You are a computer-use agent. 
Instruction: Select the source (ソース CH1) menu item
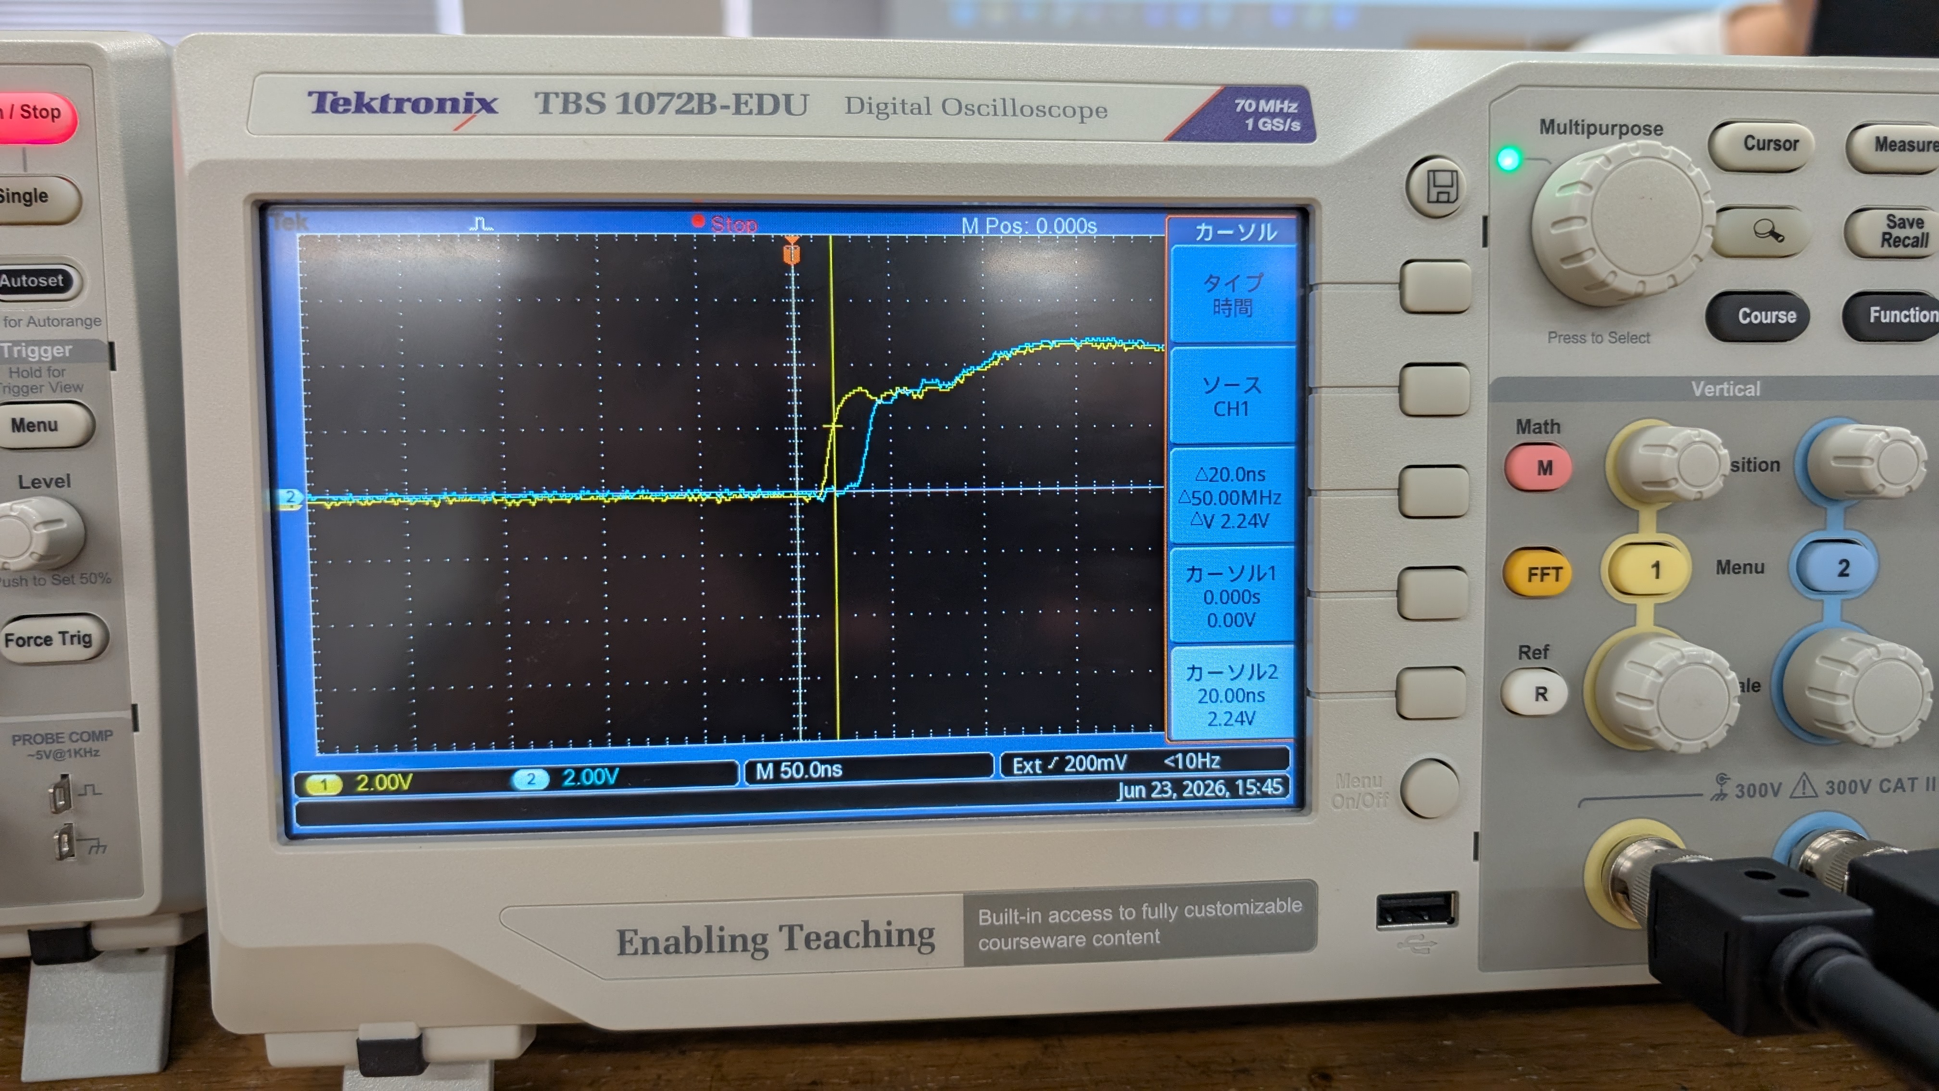point(1232,396)
